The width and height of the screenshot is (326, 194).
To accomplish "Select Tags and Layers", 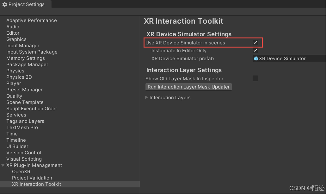I will [x=25, y=121].
